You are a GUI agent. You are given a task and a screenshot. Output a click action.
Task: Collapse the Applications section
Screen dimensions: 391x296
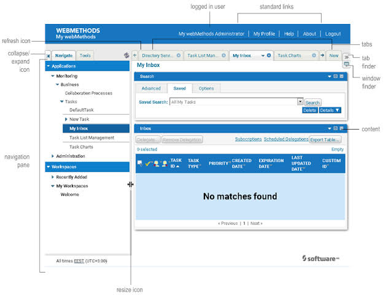[x=48, y=66]
